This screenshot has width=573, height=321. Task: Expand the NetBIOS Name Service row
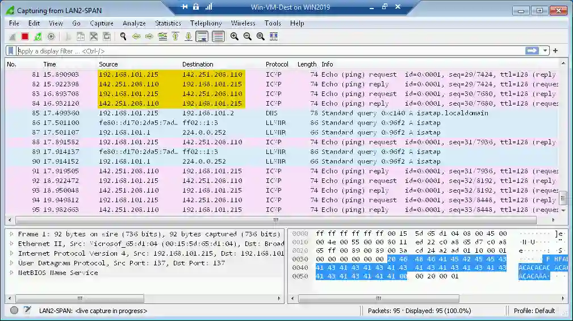12,272
